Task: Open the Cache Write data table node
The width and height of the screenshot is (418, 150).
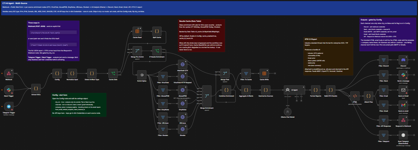Action: click(264, 74)
